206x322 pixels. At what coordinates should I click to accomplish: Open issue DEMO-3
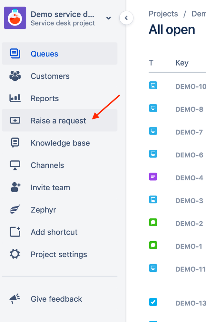pyautogui.click(x=189, y=201)
